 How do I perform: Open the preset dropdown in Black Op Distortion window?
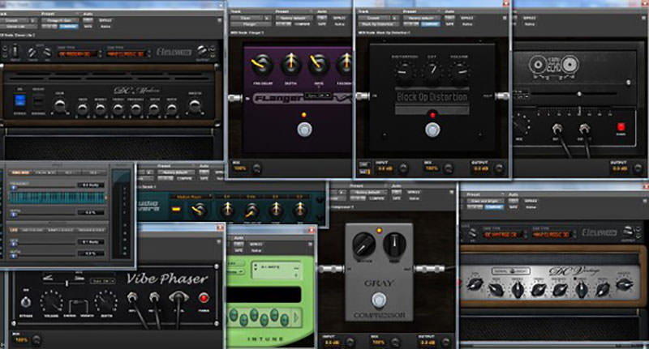coord(421,18)
